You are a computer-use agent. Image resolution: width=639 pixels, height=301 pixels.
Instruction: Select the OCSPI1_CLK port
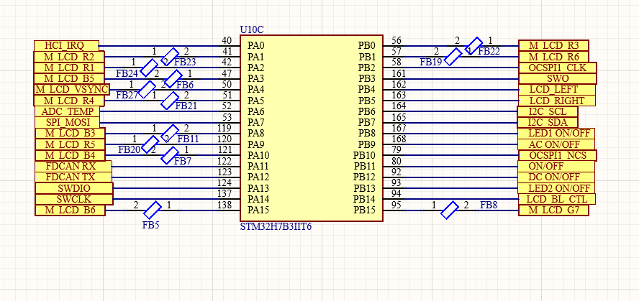[x=558, y=68]
